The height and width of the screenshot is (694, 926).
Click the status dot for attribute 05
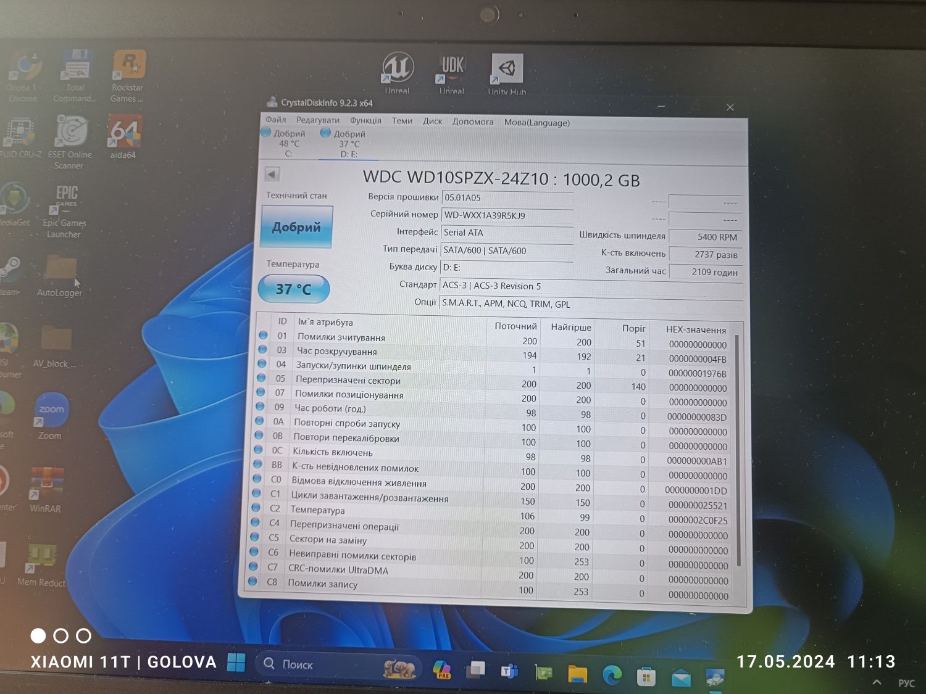point(261,378)
